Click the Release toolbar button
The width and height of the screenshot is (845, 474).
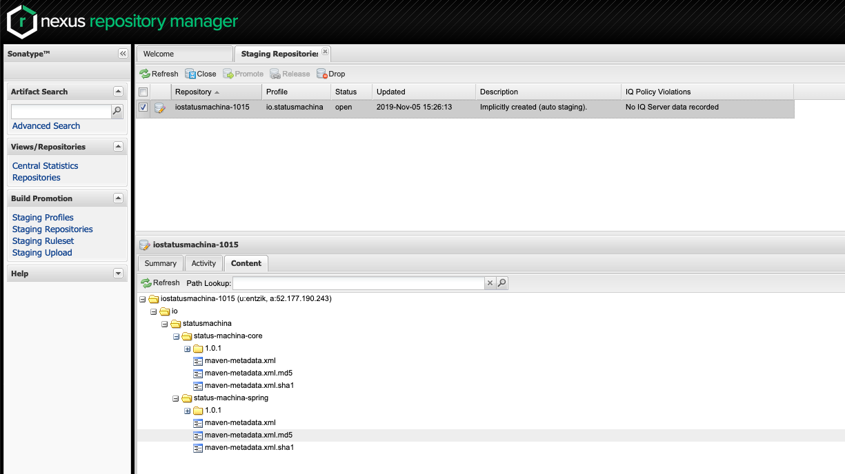point(290,74)
